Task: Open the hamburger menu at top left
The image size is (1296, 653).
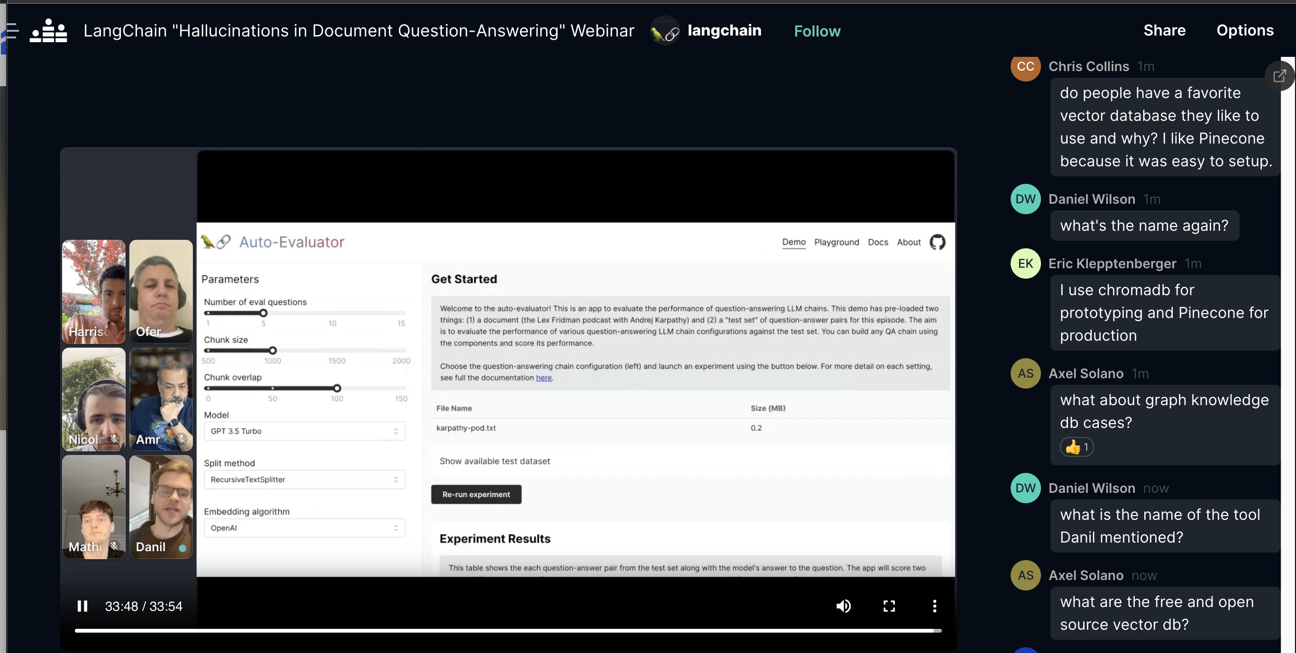Action: coord(11,31)
